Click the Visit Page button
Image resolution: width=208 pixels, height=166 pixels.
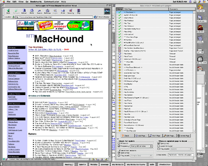(x=155, y=136)
